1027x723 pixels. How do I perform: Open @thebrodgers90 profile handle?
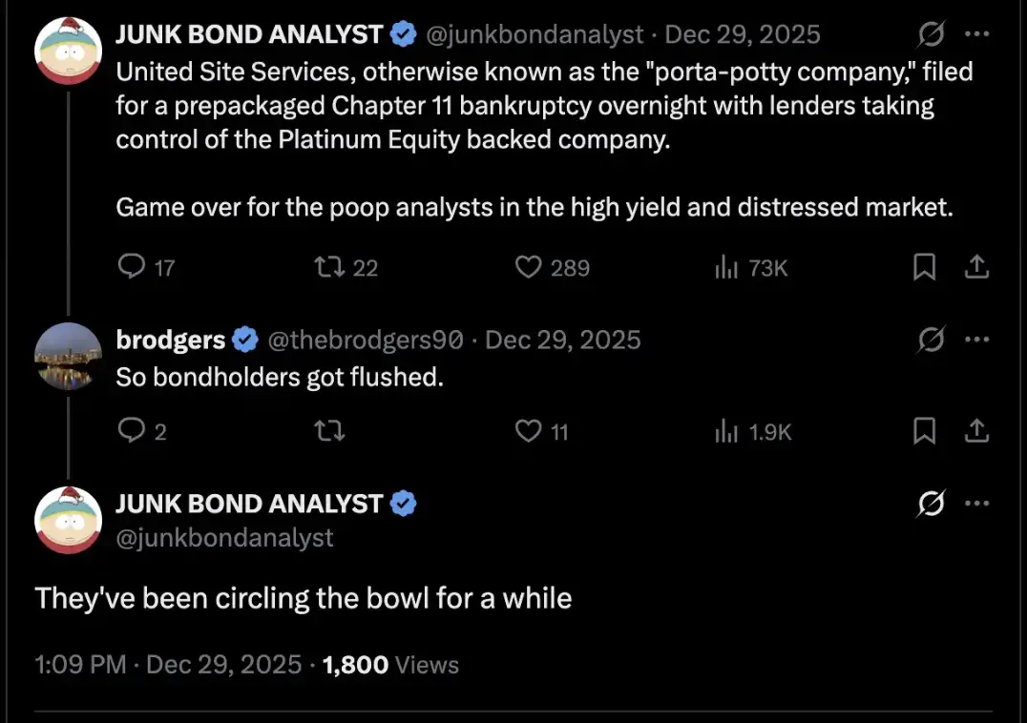point(367,340)
